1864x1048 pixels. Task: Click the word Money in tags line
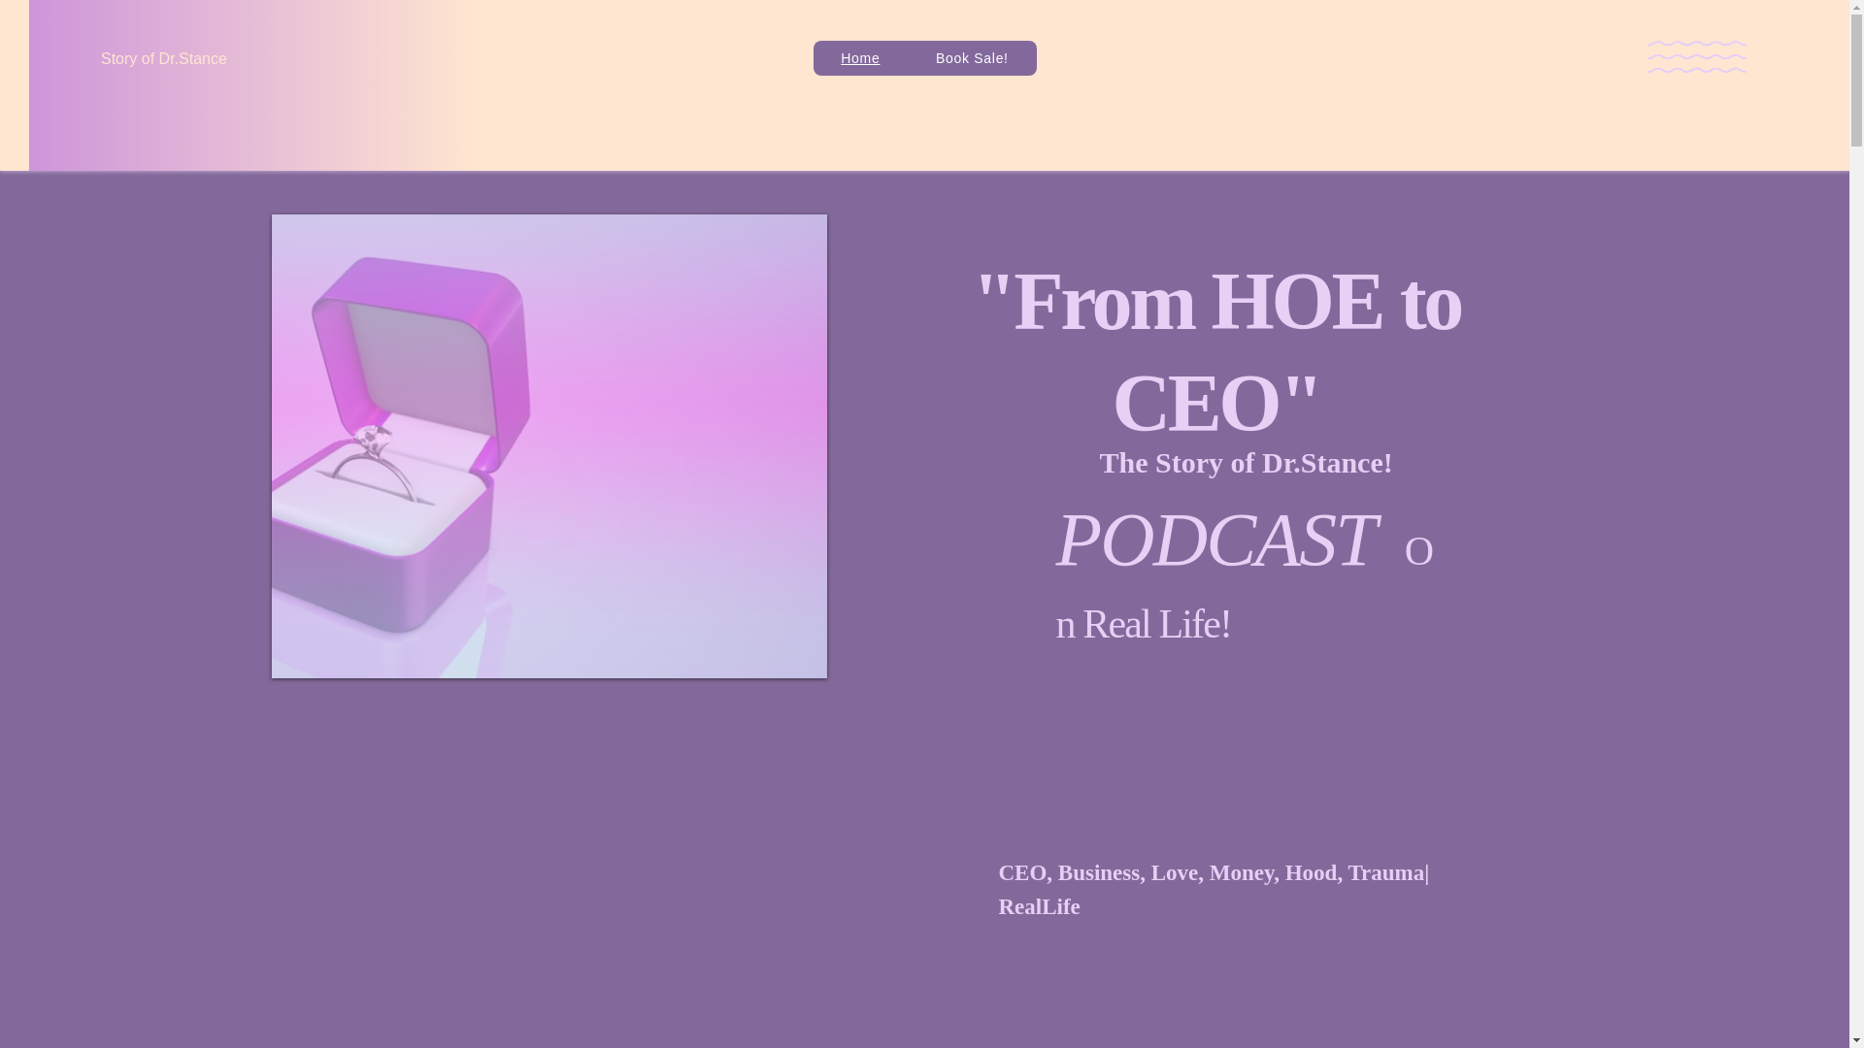(1241, 872)
